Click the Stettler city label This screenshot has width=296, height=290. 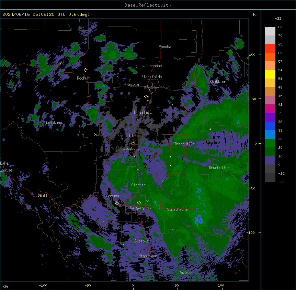click(218, 82)
